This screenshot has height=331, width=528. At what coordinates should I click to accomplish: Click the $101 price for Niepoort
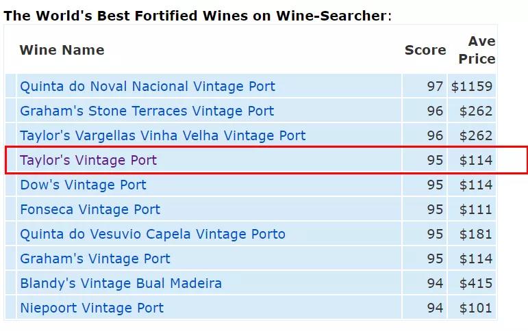476,308
